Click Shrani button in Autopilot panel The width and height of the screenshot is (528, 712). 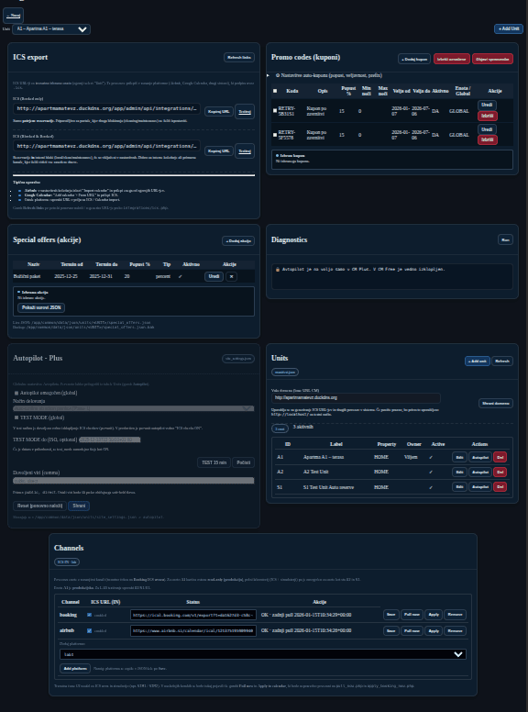tap(79, 506)
